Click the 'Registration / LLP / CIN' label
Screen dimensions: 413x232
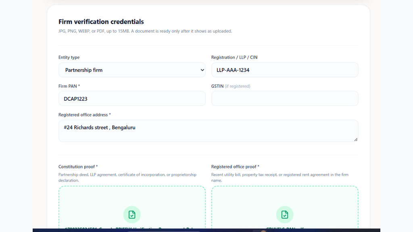pyautogui.click(x=234, y=57)
